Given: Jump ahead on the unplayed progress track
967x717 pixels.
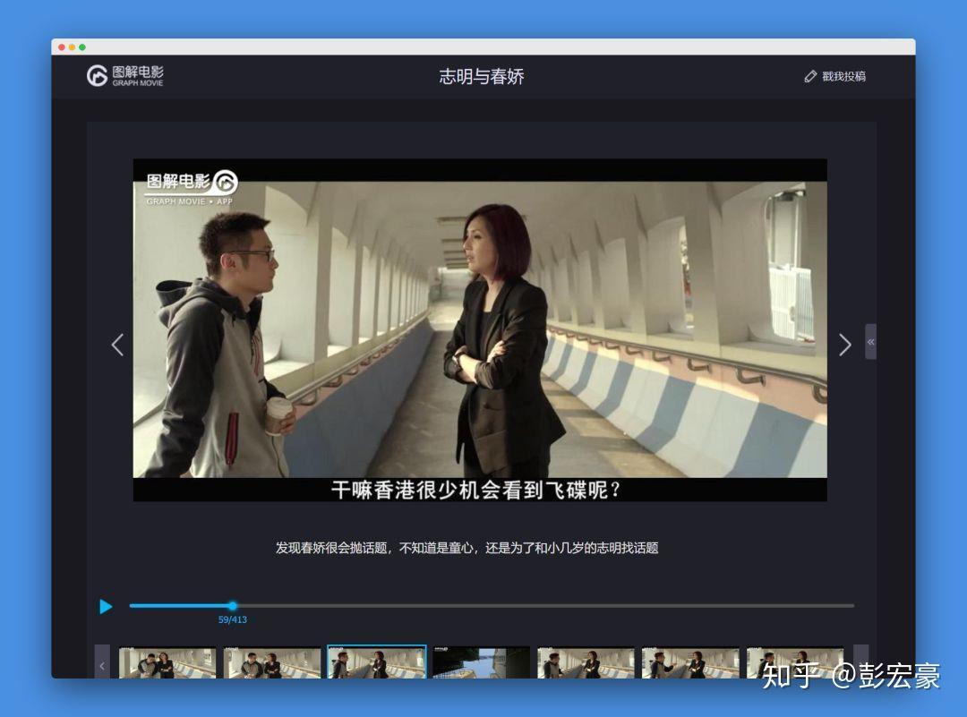Looking at the screenshot, I should tap(545, 606).
